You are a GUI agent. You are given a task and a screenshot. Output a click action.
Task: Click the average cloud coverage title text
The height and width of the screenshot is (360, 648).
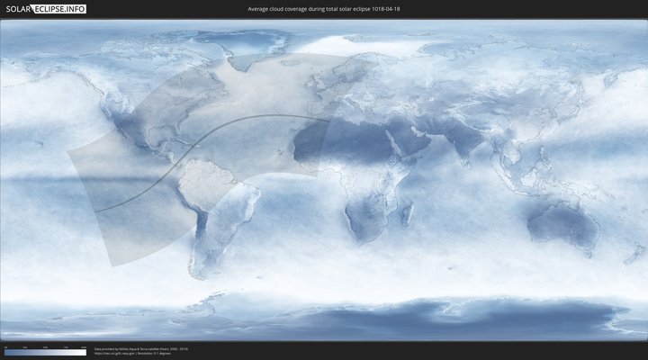pyautogui.click(x=323, y=9)
